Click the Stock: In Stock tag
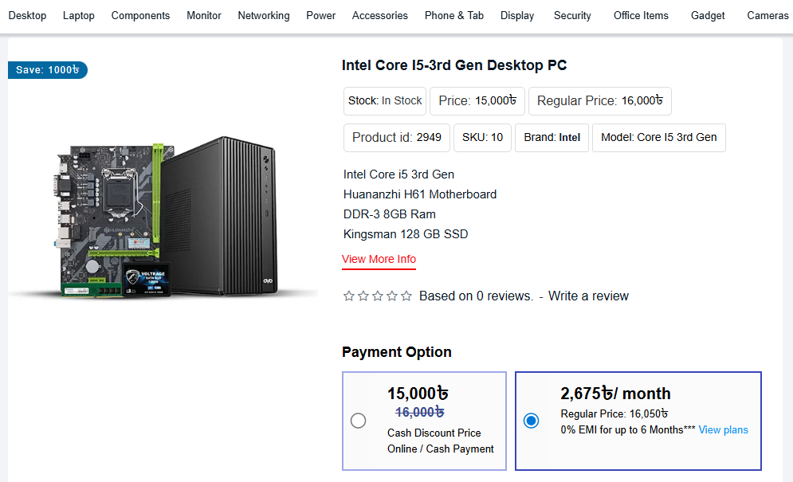Viewport: 793px width, 482px height. 385,101
